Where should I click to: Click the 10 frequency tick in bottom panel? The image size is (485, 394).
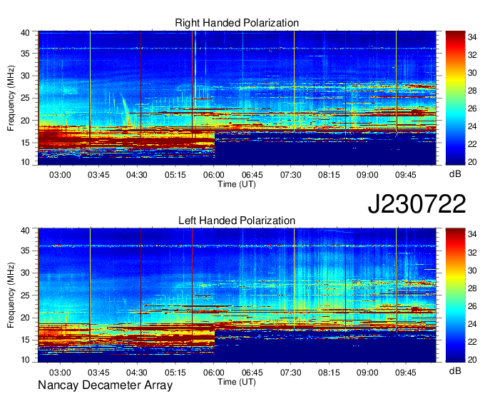click(26, 360)
